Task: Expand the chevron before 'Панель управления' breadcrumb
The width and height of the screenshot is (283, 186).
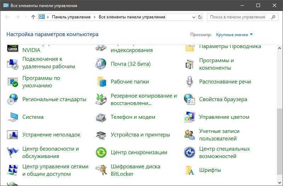Action: [x=48, y=17]
